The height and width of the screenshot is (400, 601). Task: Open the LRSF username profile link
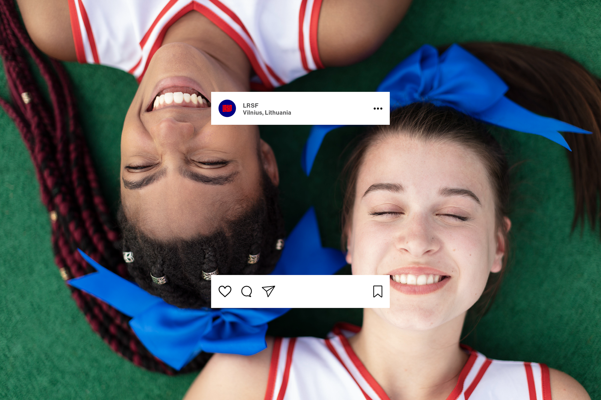(x=250, y=105)
